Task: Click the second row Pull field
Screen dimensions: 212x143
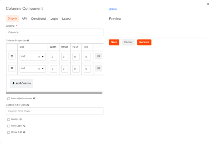Action: pyautogui.click(x=87, y=69)
